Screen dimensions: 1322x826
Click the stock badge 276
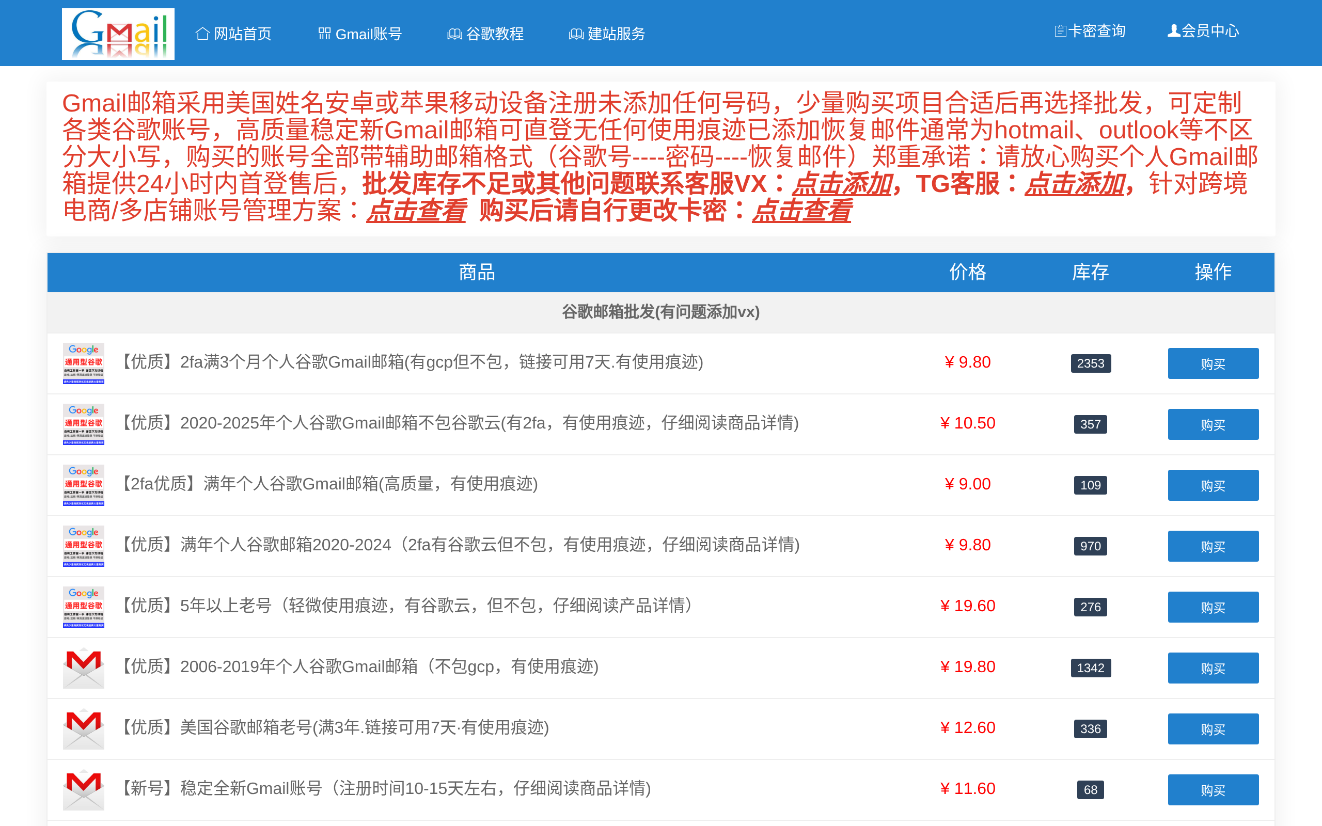[1090, 607]
